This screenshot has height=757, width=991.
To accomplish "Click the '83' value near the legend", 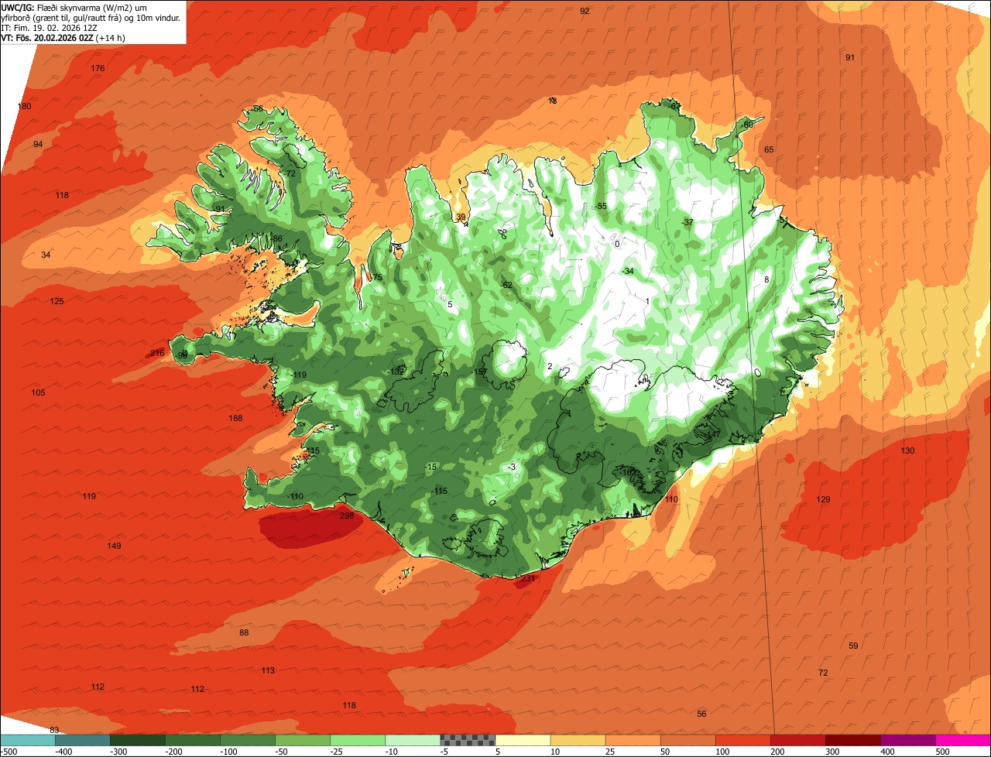I will tap(54, 730).
